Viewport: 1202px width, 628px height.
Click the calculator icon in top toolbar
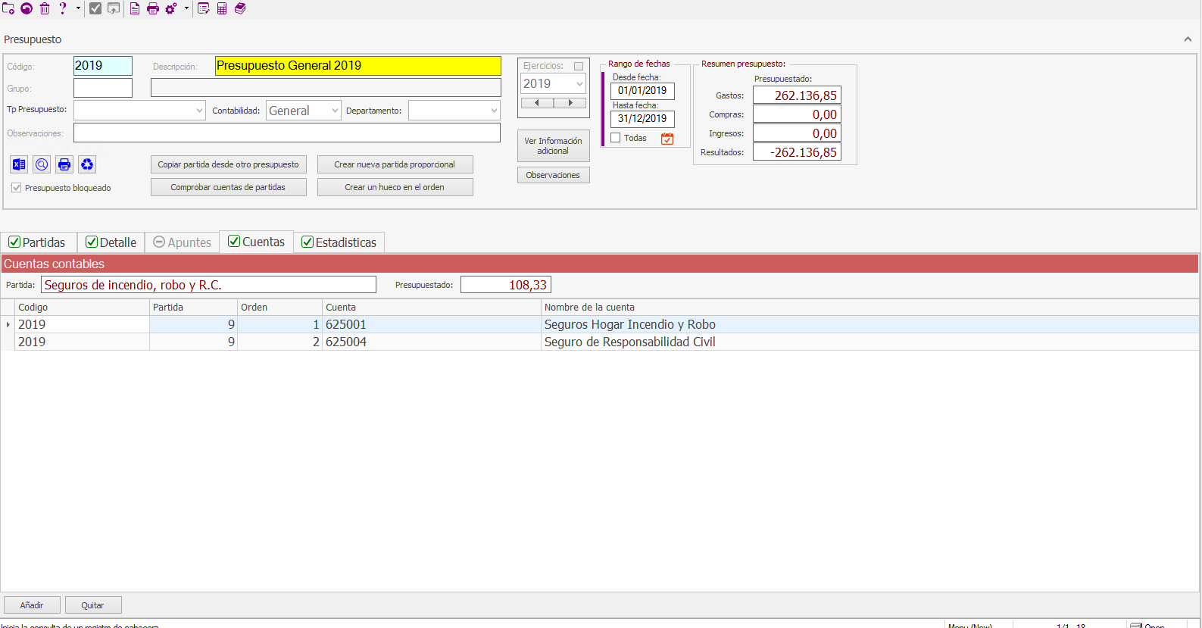tap(222, 8)
